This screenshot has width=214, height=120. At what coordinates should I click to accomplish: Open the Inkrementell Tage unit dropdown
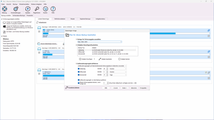(118, 75)
